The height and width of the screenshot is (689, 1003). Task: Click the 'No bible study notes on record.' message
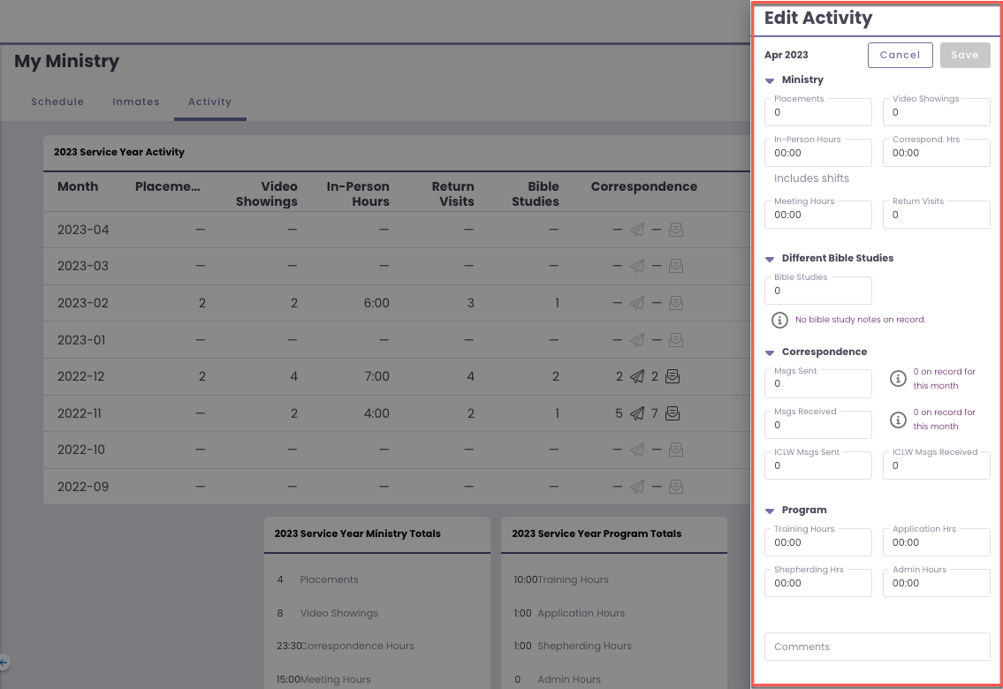click(861, 320)
